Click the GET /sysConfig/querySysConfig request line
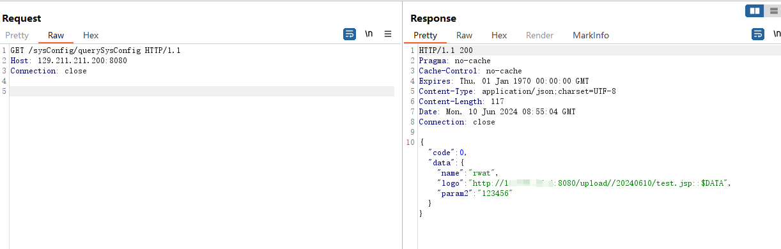This screenshot has width=781, height=249. tap(95, 50)
